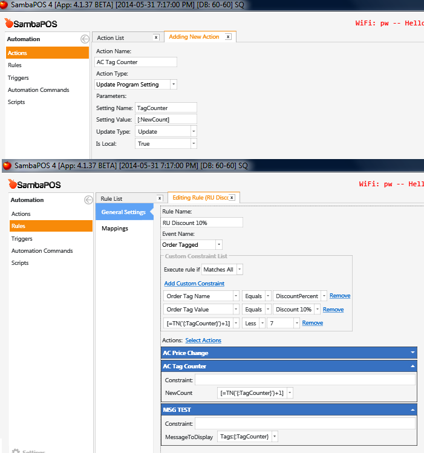This screenshot has height=453, width=424.
Task: Edit Rule Name field
Action: 202,223
